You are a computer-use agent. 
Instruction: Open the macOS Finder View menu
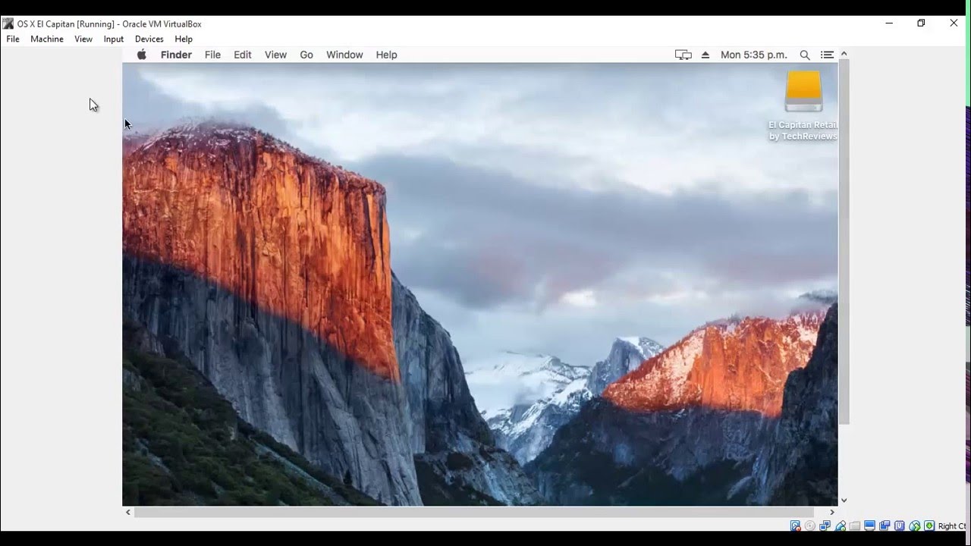click(x=275, y=55)
